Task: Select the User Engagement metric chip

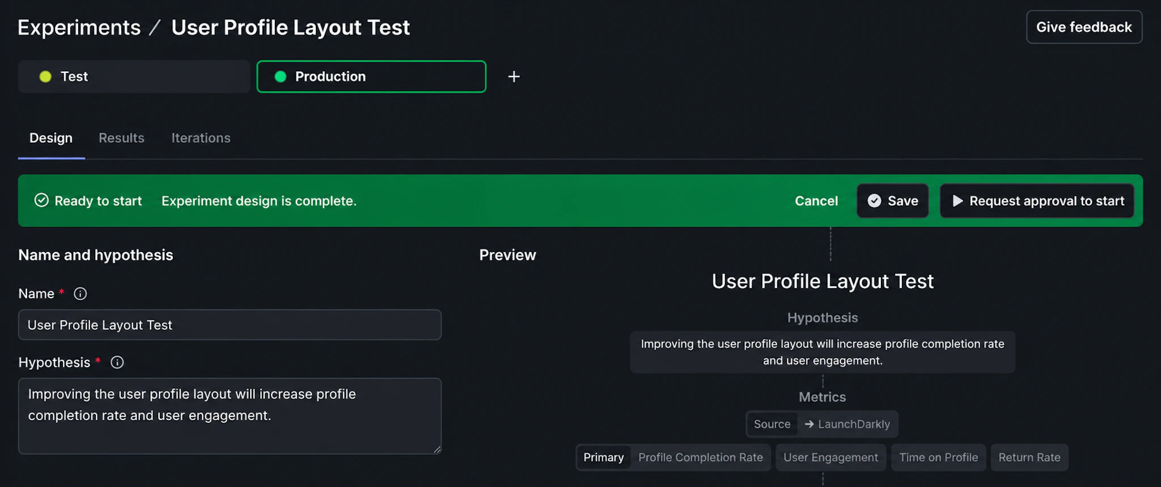Action: 831,458
